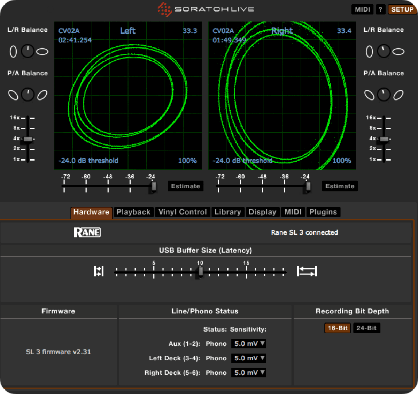Screen dimensions: 418x394
Task: Toggle the MIDI button in top bar
Action: 362,9
